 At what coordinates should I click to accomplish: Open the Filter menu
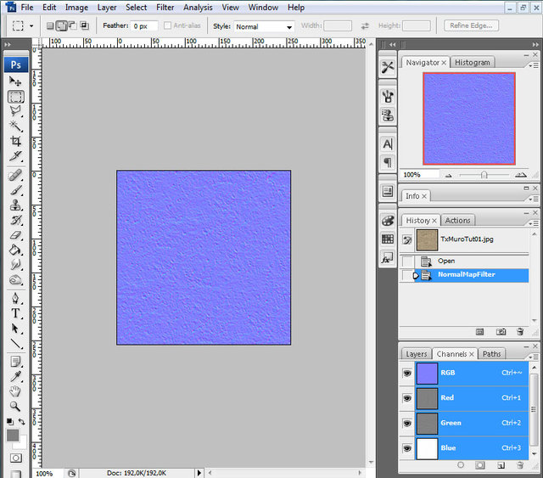tap(165, 8)
